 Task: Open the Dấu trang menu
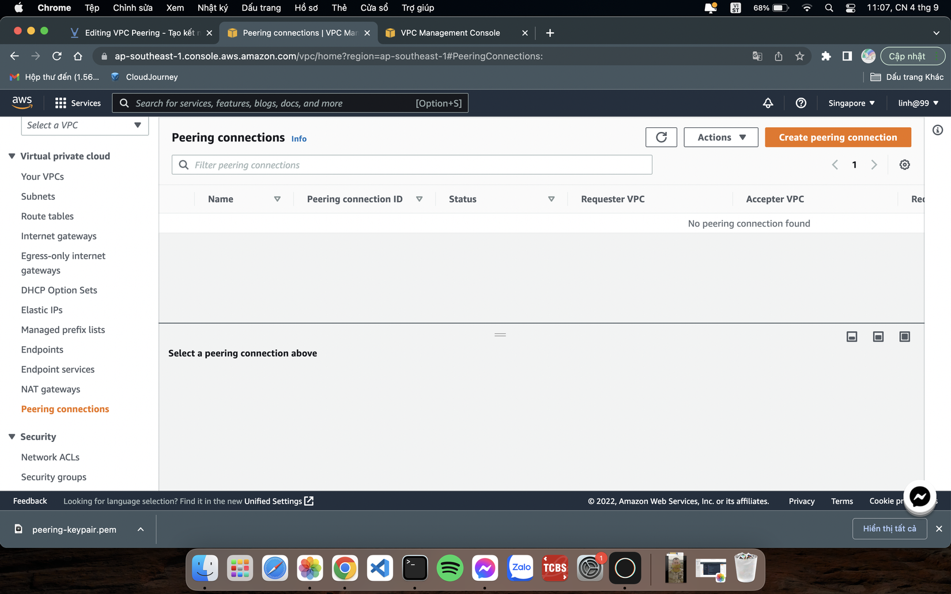261,7
